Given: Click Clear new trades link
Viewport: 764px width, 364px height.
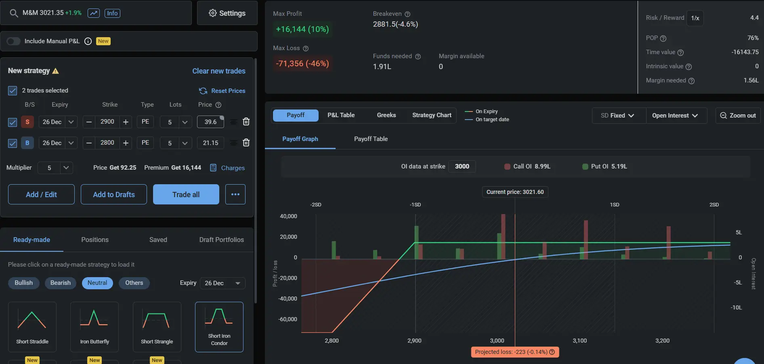Looking at the screenshot, I should coord(219,71).
